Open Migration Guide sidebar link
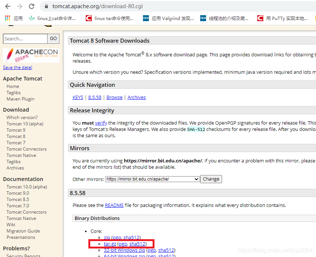Viewport: 316px width, 257px height. (23, 231)
